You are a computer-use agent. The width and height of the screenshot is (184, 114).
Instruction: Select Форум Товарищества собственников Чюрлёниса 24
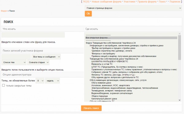111,43
